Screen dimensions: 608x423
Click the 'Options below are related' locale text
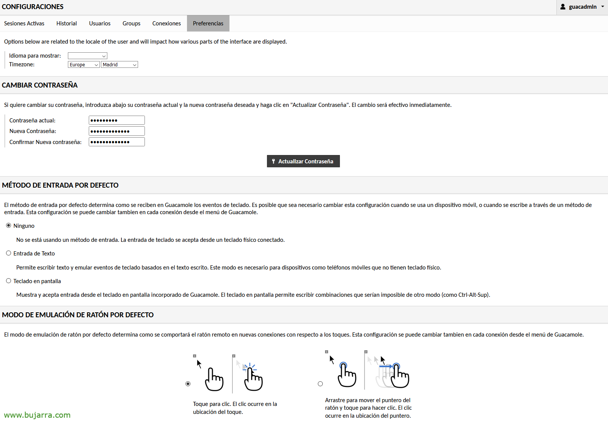click(x=145, y=42)
